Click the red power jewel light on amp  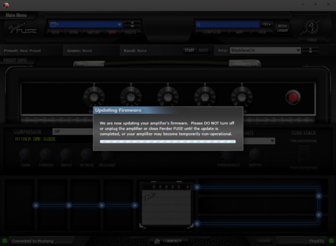[293, 97]
